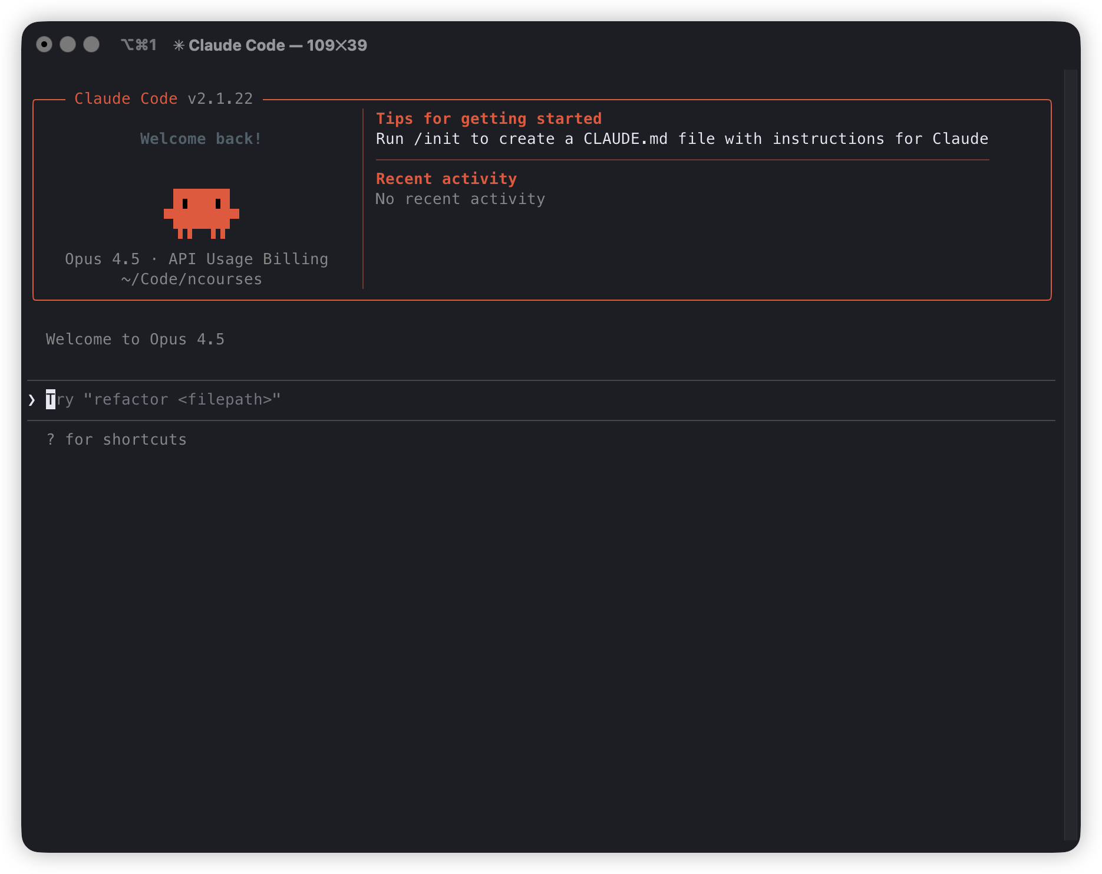
Task: Click the asterisk icon in the title bar
Action: pos(179,45)
